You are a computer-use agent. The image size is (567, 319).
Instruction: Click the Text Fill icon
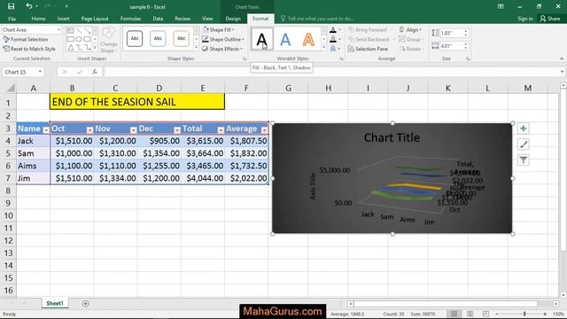(x=333, y=30)
